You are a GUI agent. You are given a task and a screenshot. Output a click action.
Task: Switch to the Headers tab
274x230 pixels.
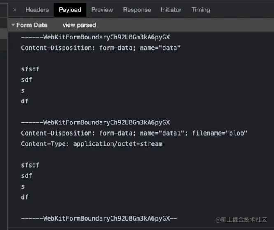(x=37, y=10)
